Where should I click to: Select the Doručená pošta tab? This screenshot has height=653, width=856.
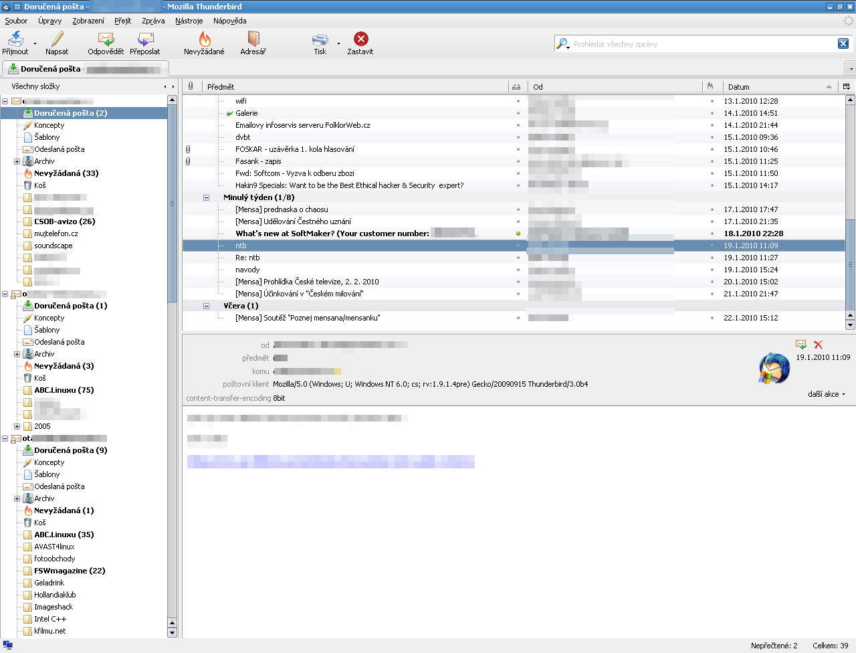[86, 69]
